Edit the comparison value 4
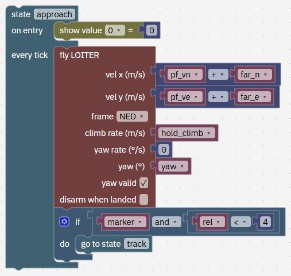Screen dimensions: 291x276 [265, 222]
